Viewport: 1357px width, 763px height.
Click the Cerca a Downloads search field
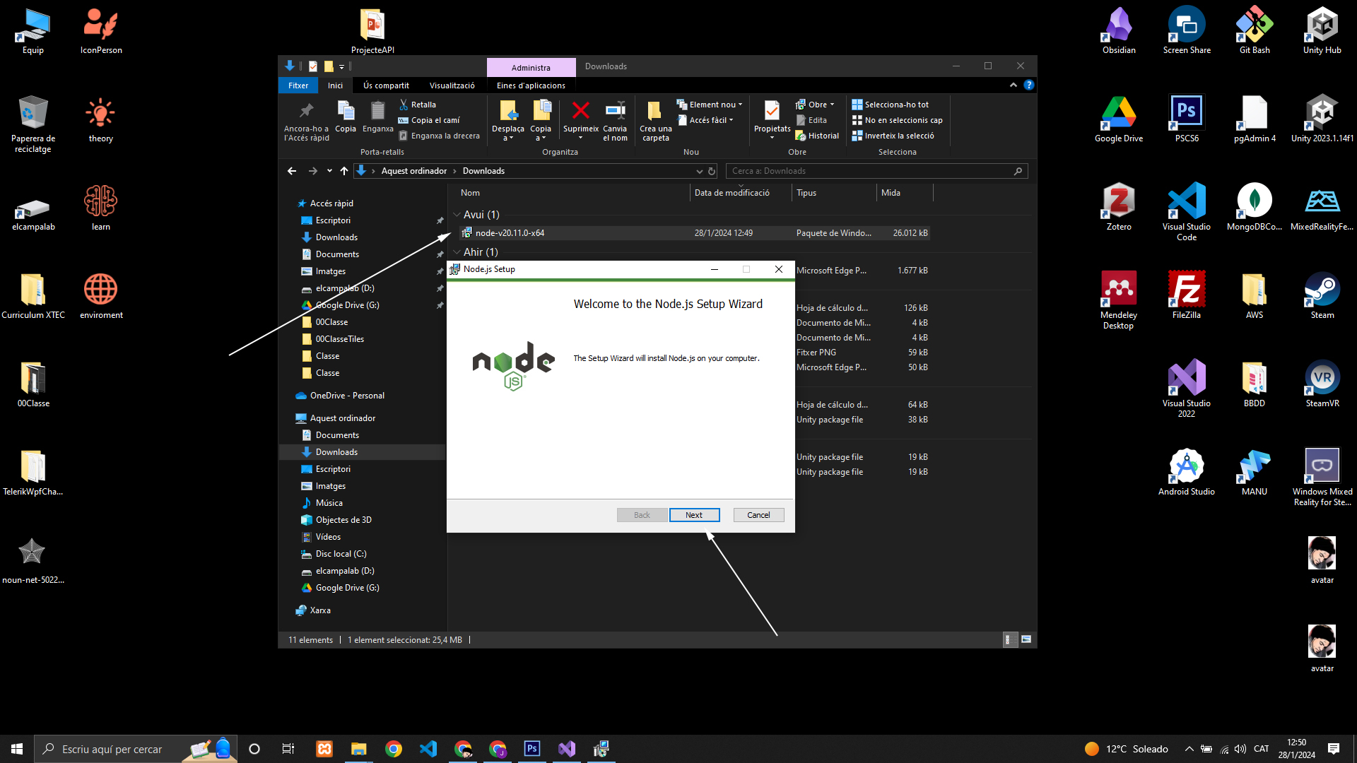point(869,171)
